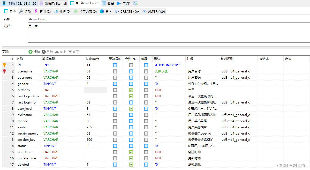Image resolution: width=310 pixels, height=170 pixels.
Task: Click the red unique key icon on username row
Action: click(5, 71)
